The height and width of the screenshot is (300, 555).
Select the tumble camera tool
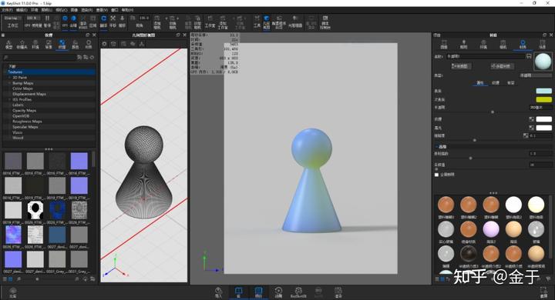103,22
